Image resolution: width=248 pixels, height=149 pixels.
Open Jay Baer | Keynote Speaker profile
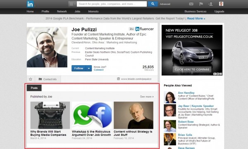point(196,106)
